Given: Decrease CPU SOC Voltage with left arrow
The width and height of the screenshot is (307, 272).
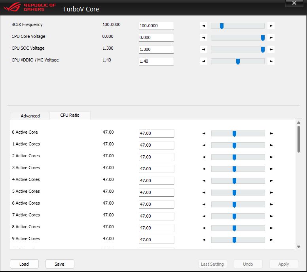Looking at the screenshot, I should [204, 49].
